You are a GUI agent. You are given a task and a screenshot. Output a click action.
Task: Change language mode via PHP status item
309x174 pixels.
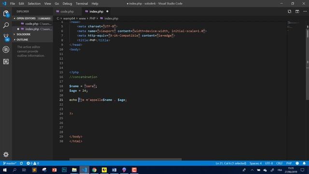(x=289, y=163)
